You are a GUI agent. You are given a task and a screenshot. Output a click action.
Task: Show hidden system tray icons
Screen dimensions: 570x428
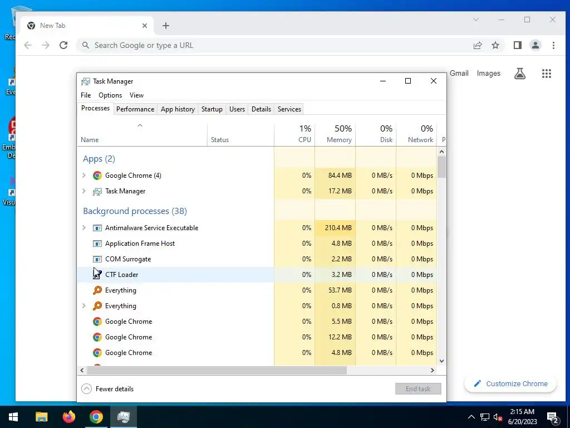(471, 417)
